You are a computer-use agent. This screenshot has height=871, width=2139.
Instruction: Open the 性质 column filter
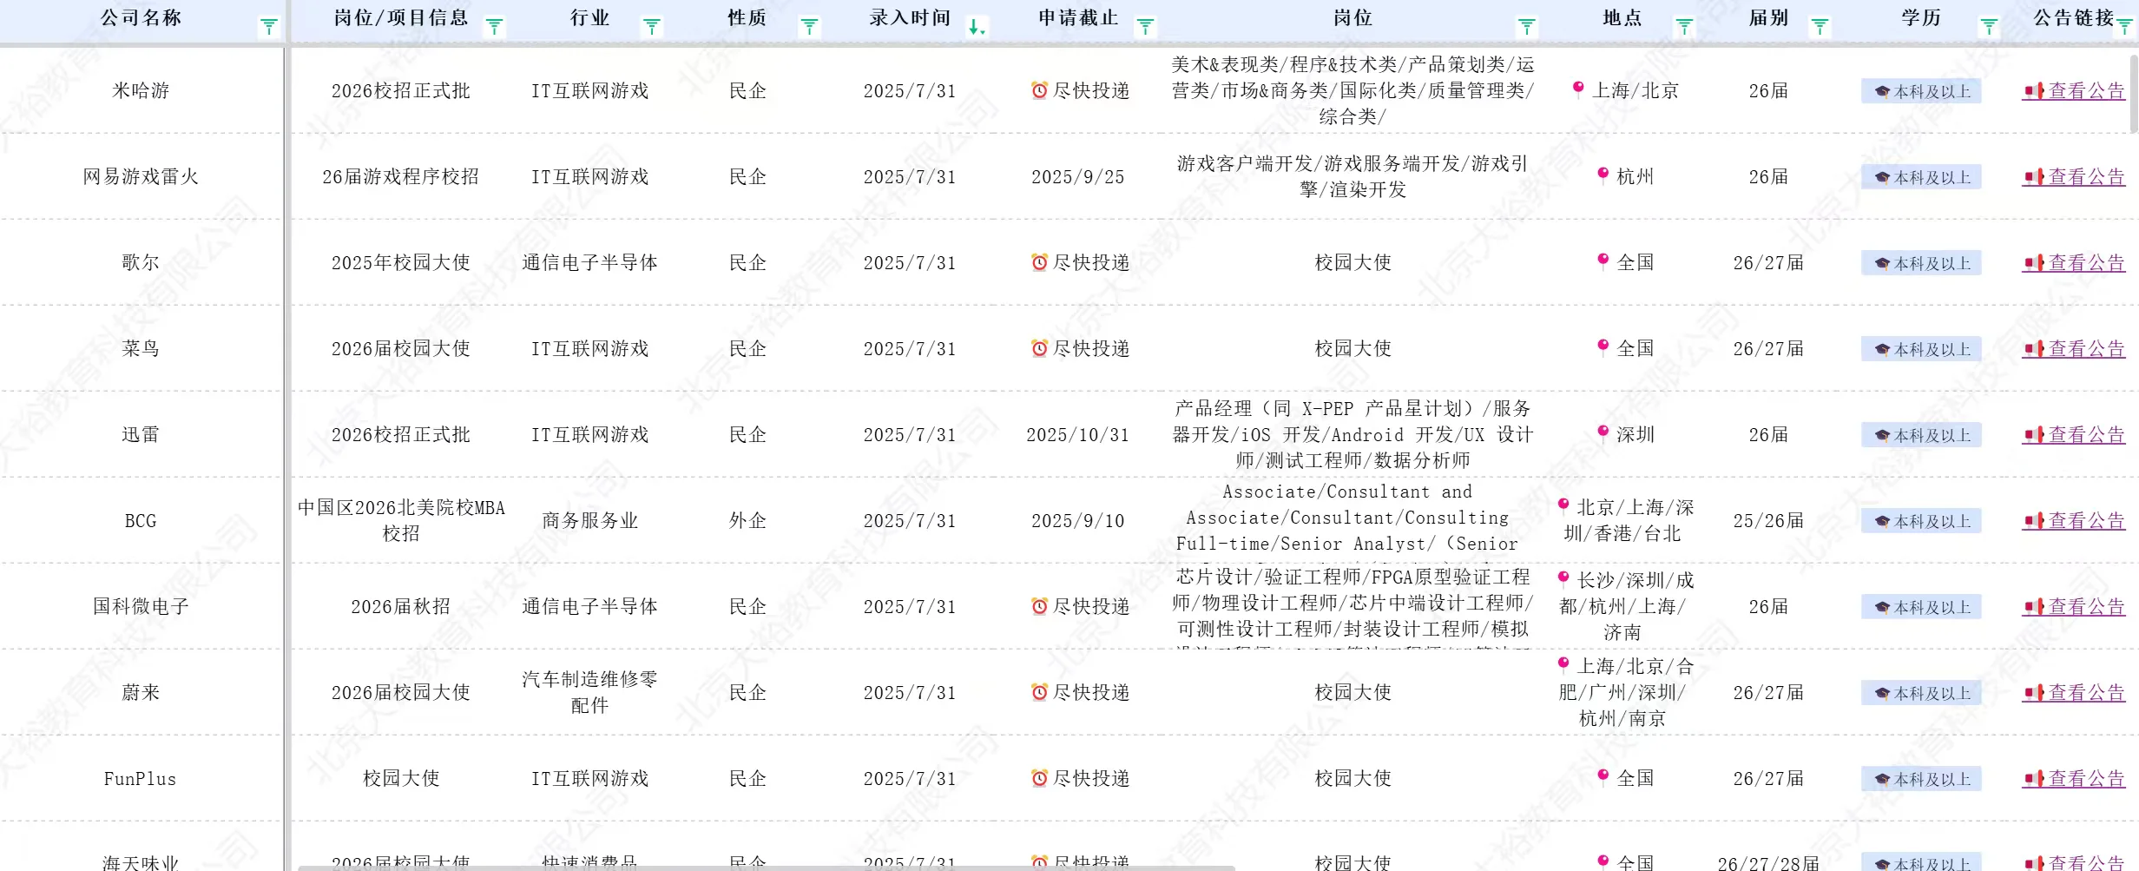coord(809,28)
